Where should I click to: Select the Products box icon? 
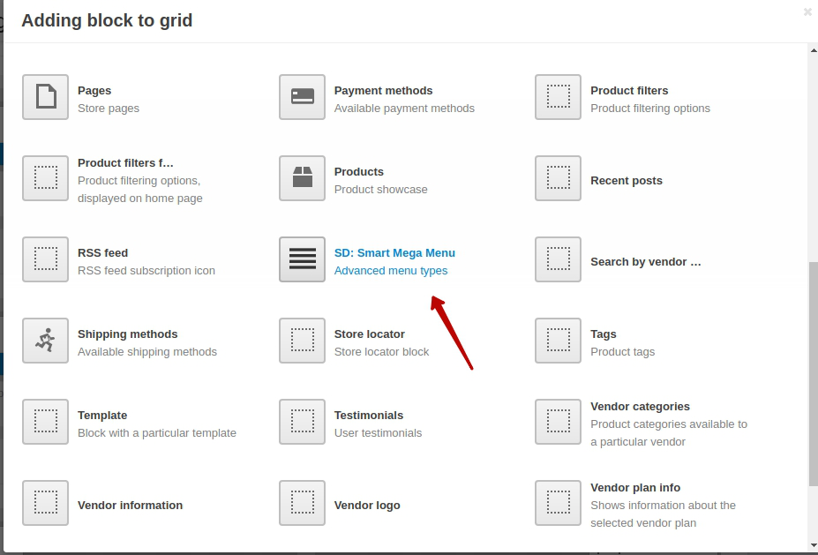[302, 178]
